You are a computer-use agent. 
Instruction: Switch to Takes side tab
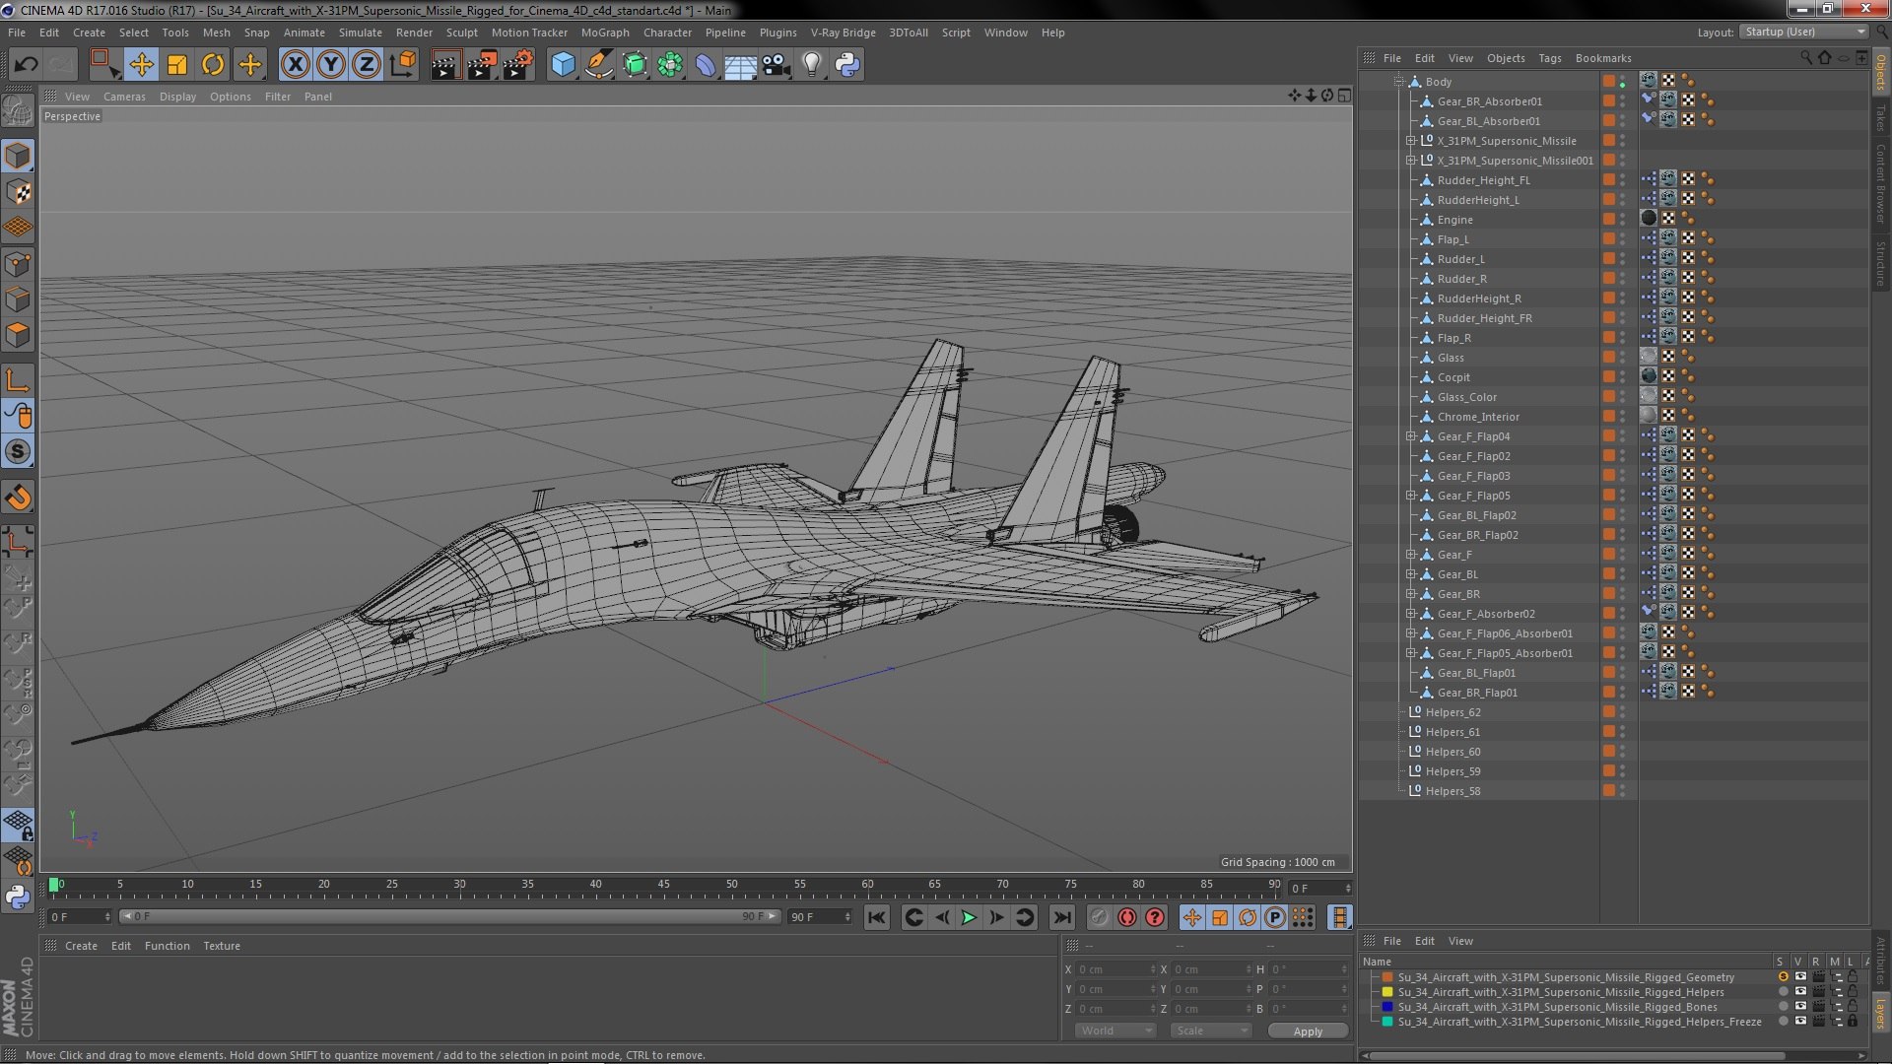(1880, 118)
